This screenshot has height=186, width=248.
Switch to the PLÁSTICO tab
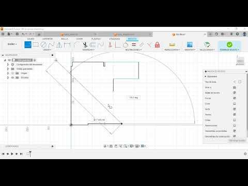pyautogui.click(x=96, y=39)
